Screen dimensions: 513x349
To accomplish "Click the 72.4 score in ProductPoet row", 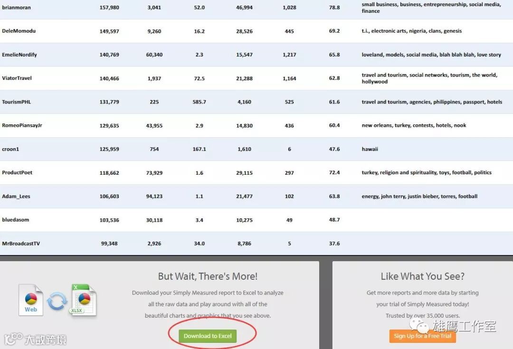I will (334, 172).
